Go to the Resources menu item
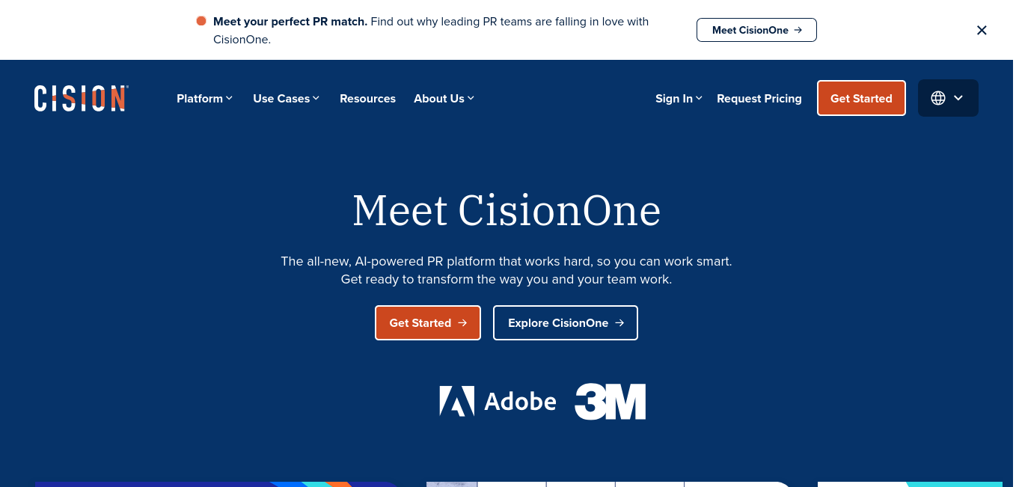The height and width of the screenshot is (487, 1022). (367, 98)
